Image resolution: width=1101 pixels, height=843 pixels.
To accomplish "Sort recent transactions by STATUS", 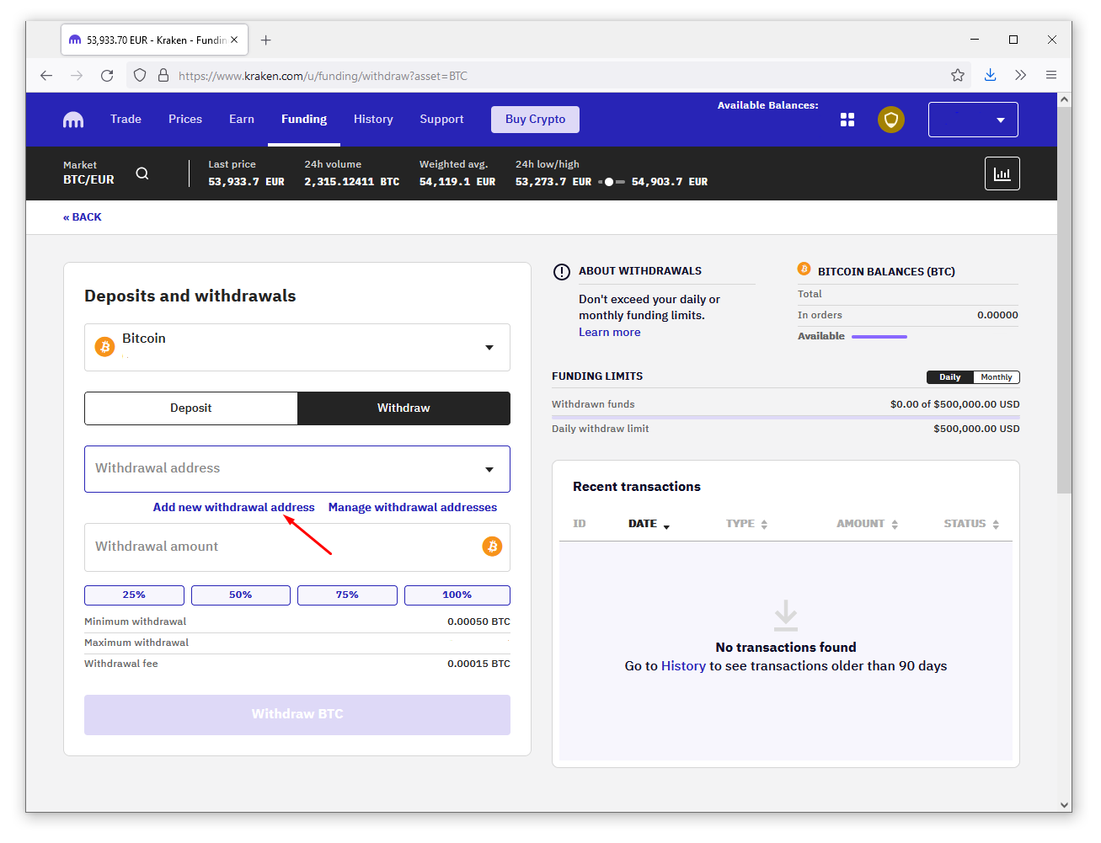I will (x=971, y=524).
